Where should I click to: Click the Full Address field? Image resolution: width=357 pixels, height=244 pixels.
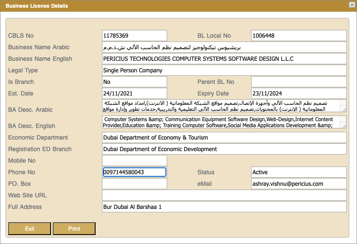224,207
